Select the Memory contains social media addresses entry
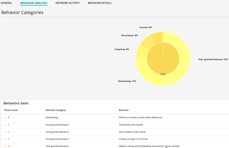The image size is (229, 148). [140, 117]
